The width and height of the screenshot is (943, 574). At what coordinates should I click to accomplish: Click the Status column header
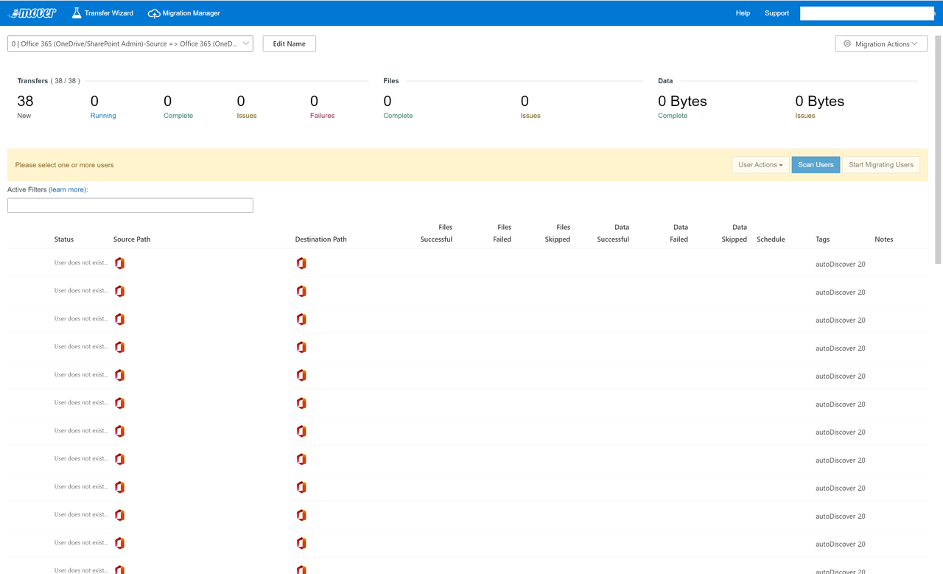[x=64, y=239]
